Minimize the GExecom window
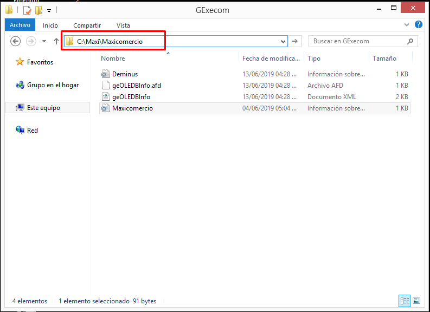 (x=379, y=9)
